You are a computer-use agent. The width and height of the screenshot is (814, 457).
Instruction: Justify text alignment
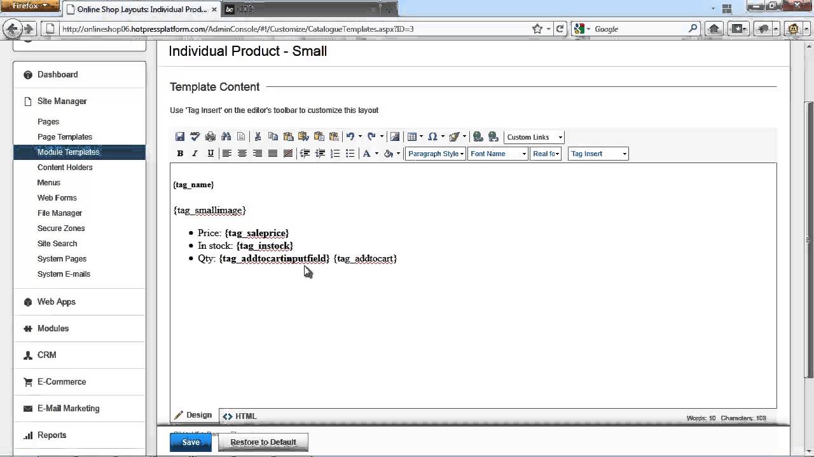coord(272,153)
